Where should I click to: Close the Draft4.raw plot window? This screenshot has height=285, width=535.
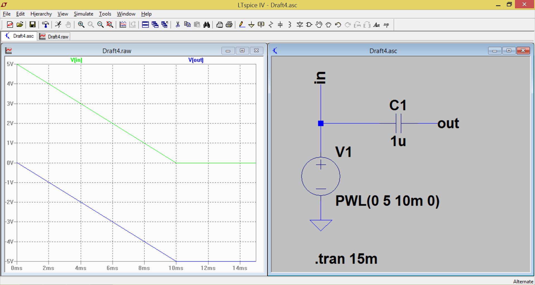coord(256,51)
